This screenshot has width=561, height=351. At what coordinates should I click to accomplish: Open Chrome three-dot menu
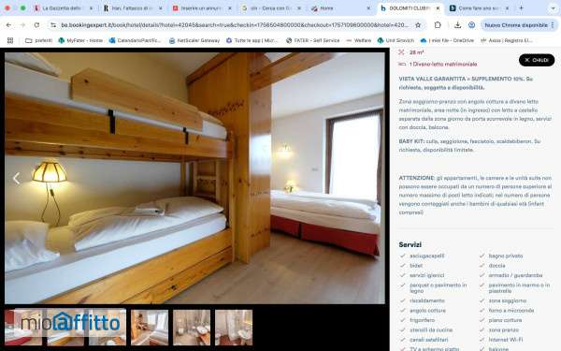click(553, 25)
